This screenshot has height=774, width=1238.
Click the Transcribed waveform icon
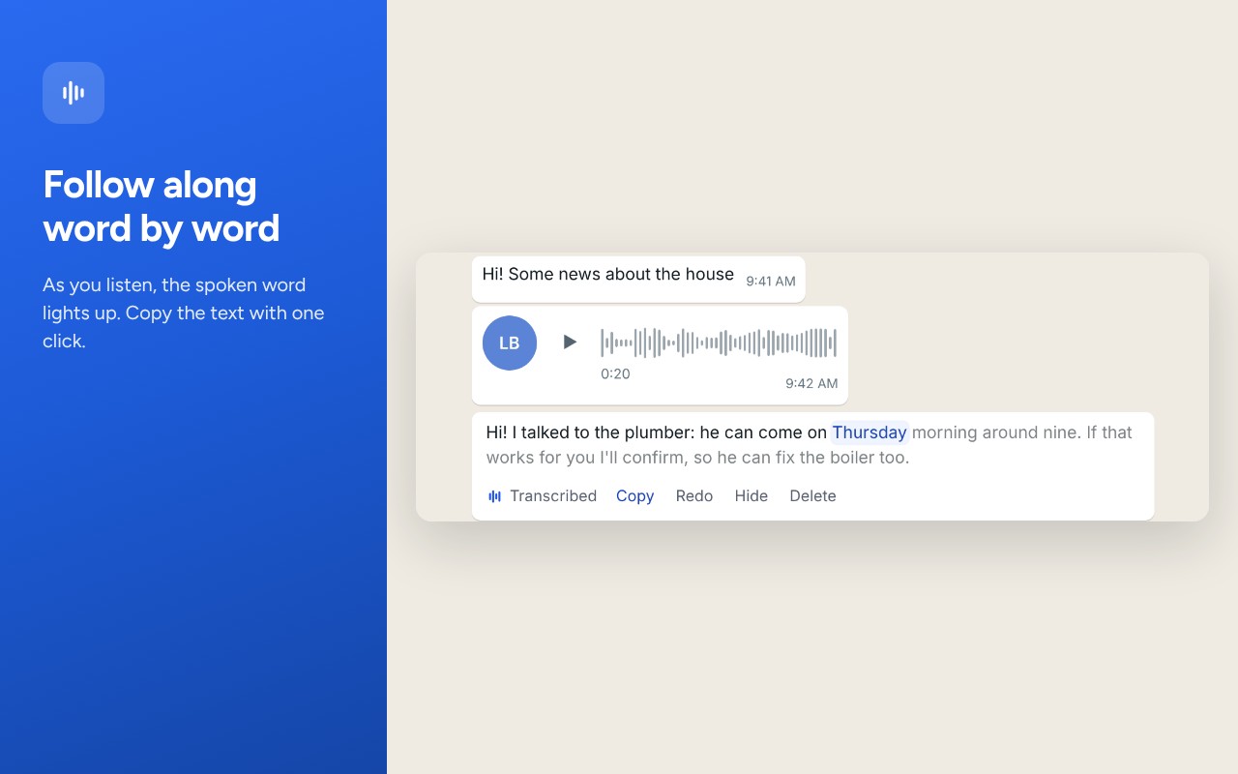pos(495,496)
